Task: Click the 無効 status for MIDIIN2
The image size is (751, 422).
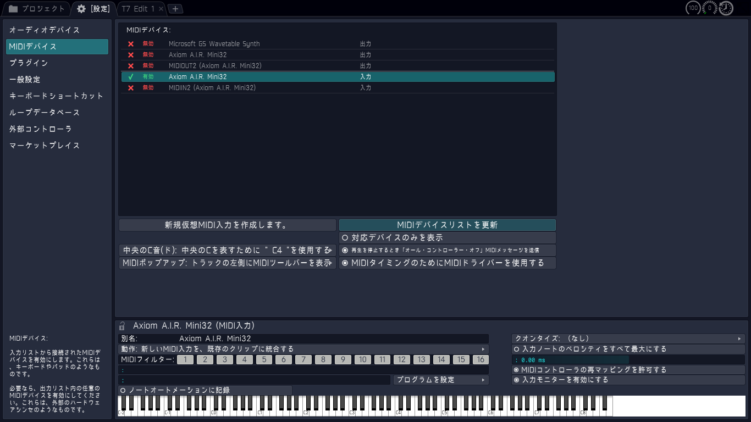Action: pos(148,88)
